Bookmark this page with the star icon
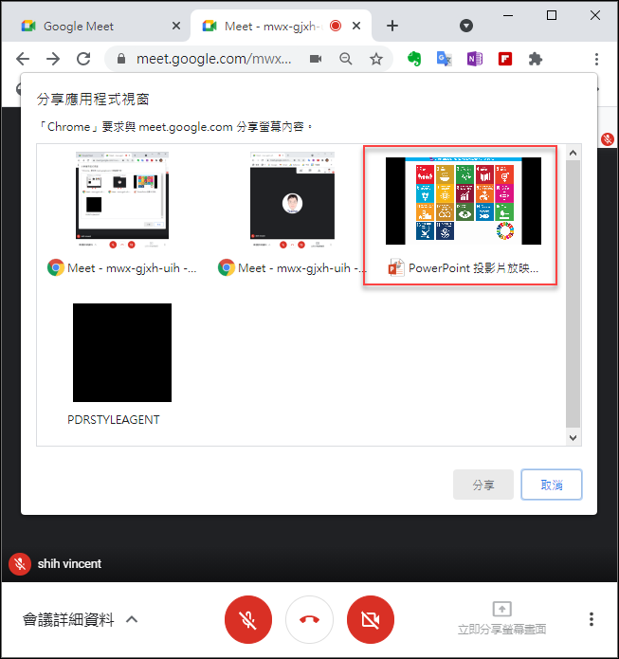Image resolution: width=619 pixels, height=659 pixels. pyautogui.click(x=376, y=59)
